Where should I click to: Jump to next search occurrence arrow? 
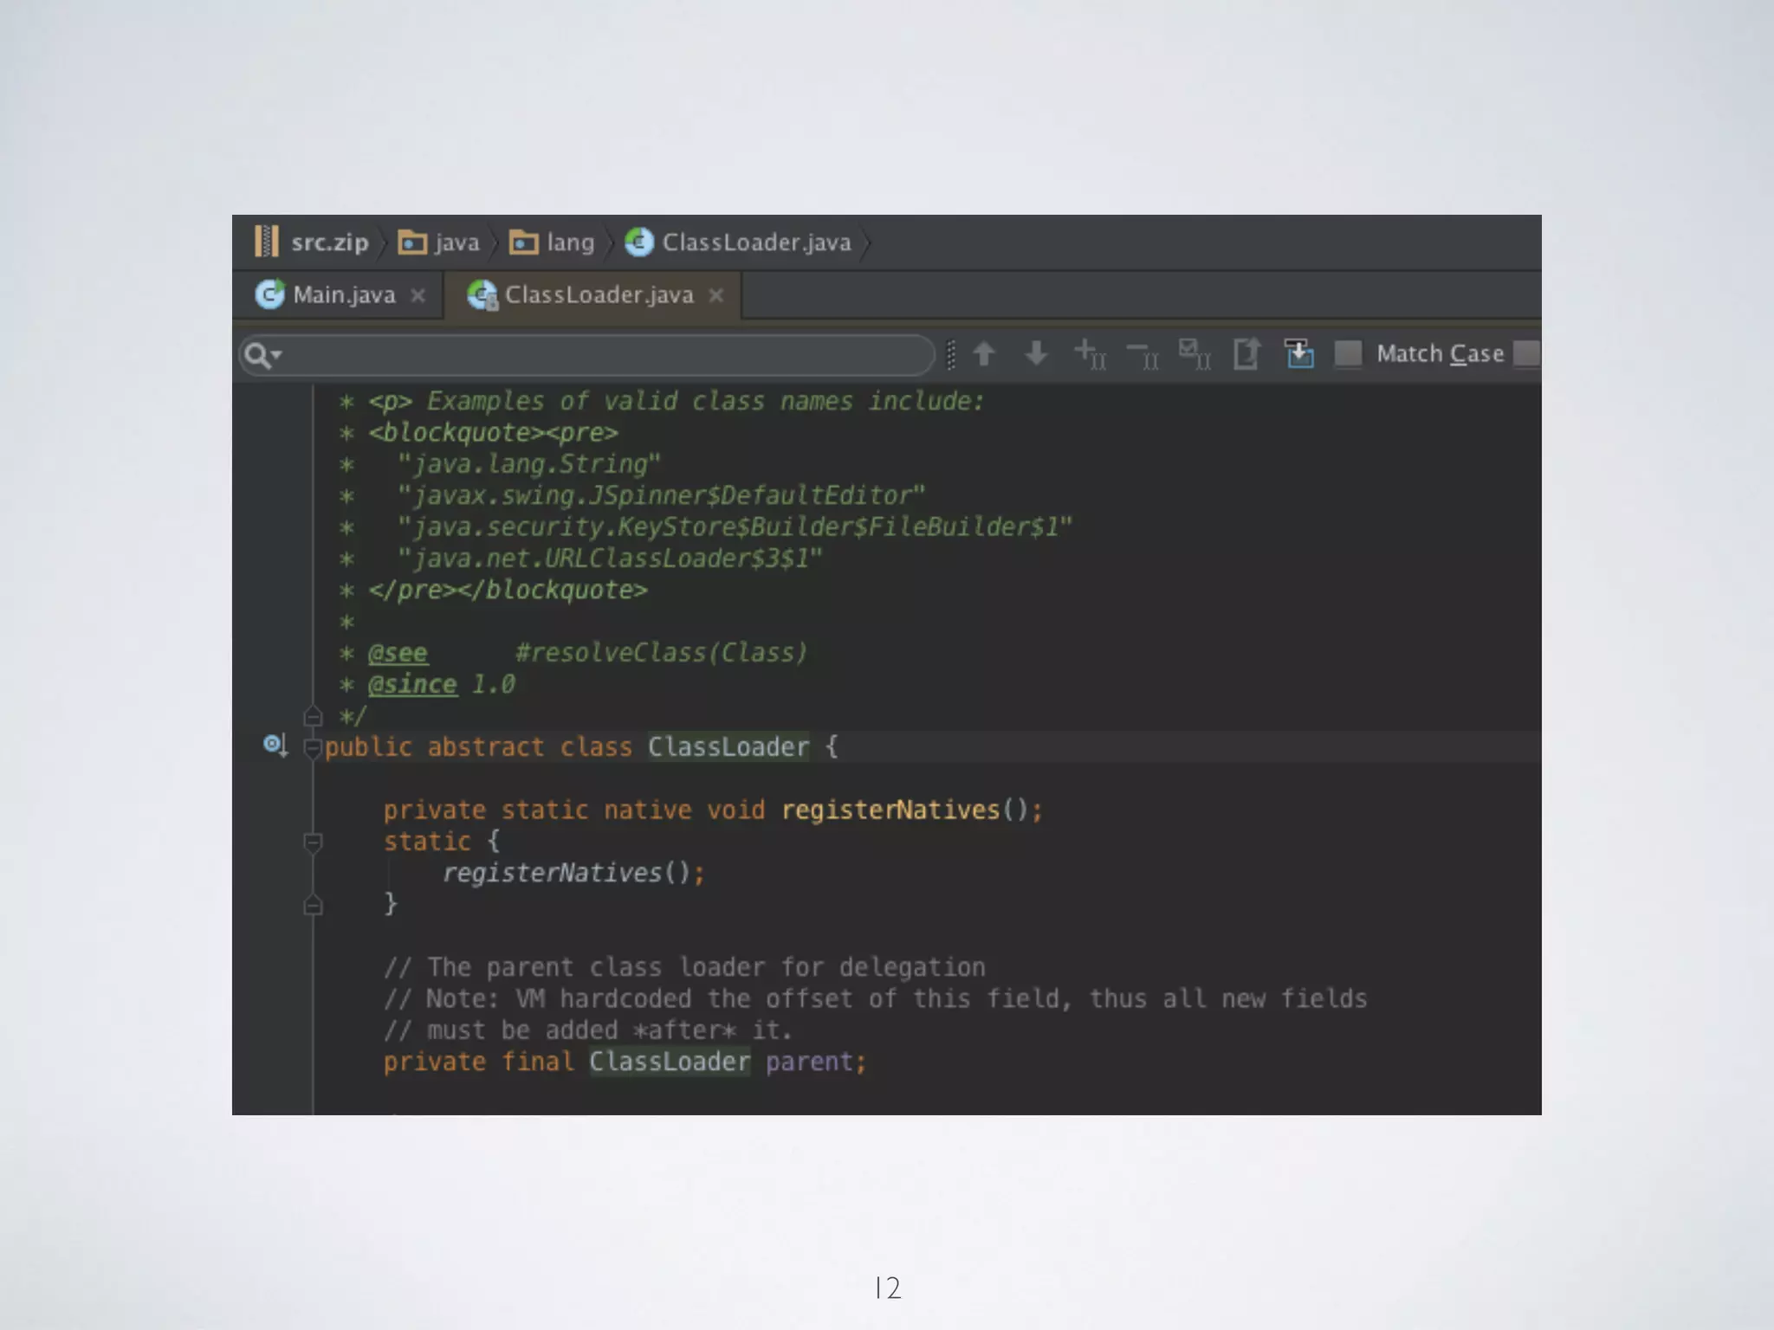pyautogui.click(x=1036, y=354)
